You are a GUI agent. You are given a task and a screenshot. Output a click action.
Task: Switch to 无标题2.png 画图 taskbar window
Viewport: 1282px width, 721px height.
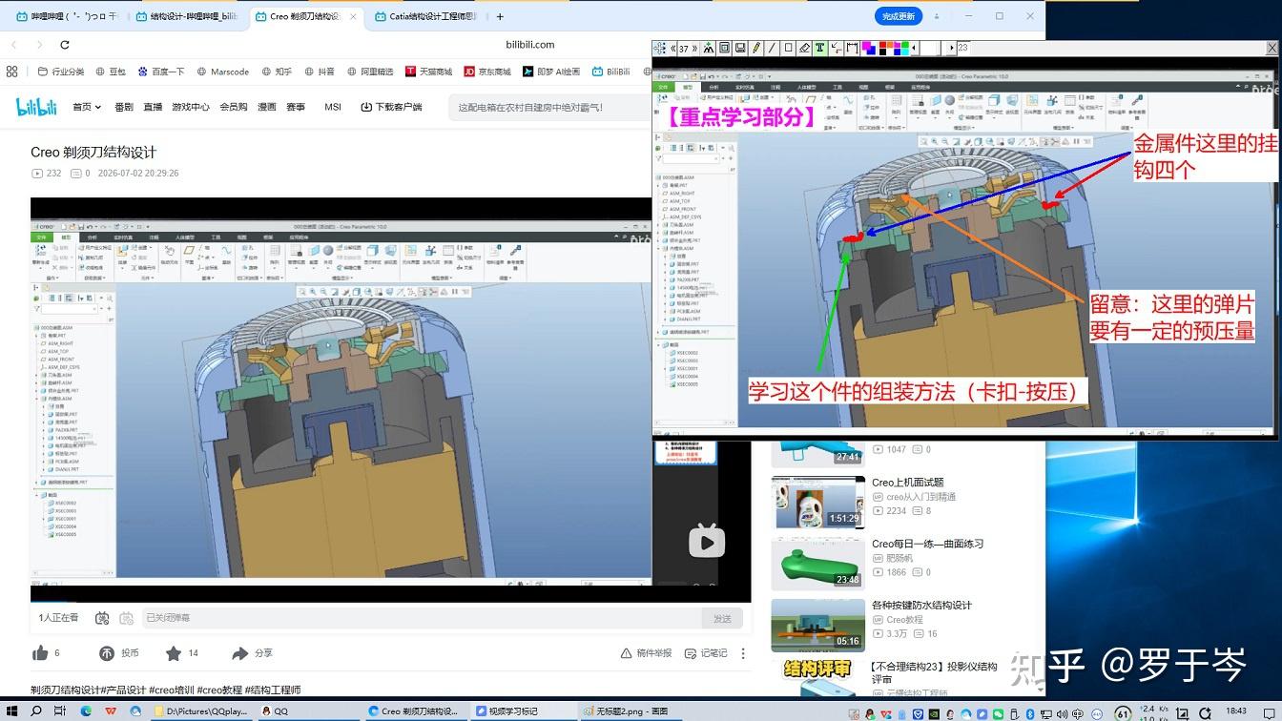630,711
